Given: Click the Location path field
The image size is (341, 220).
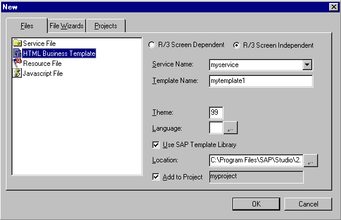Looking at the screenshot, I should (256, 161).
